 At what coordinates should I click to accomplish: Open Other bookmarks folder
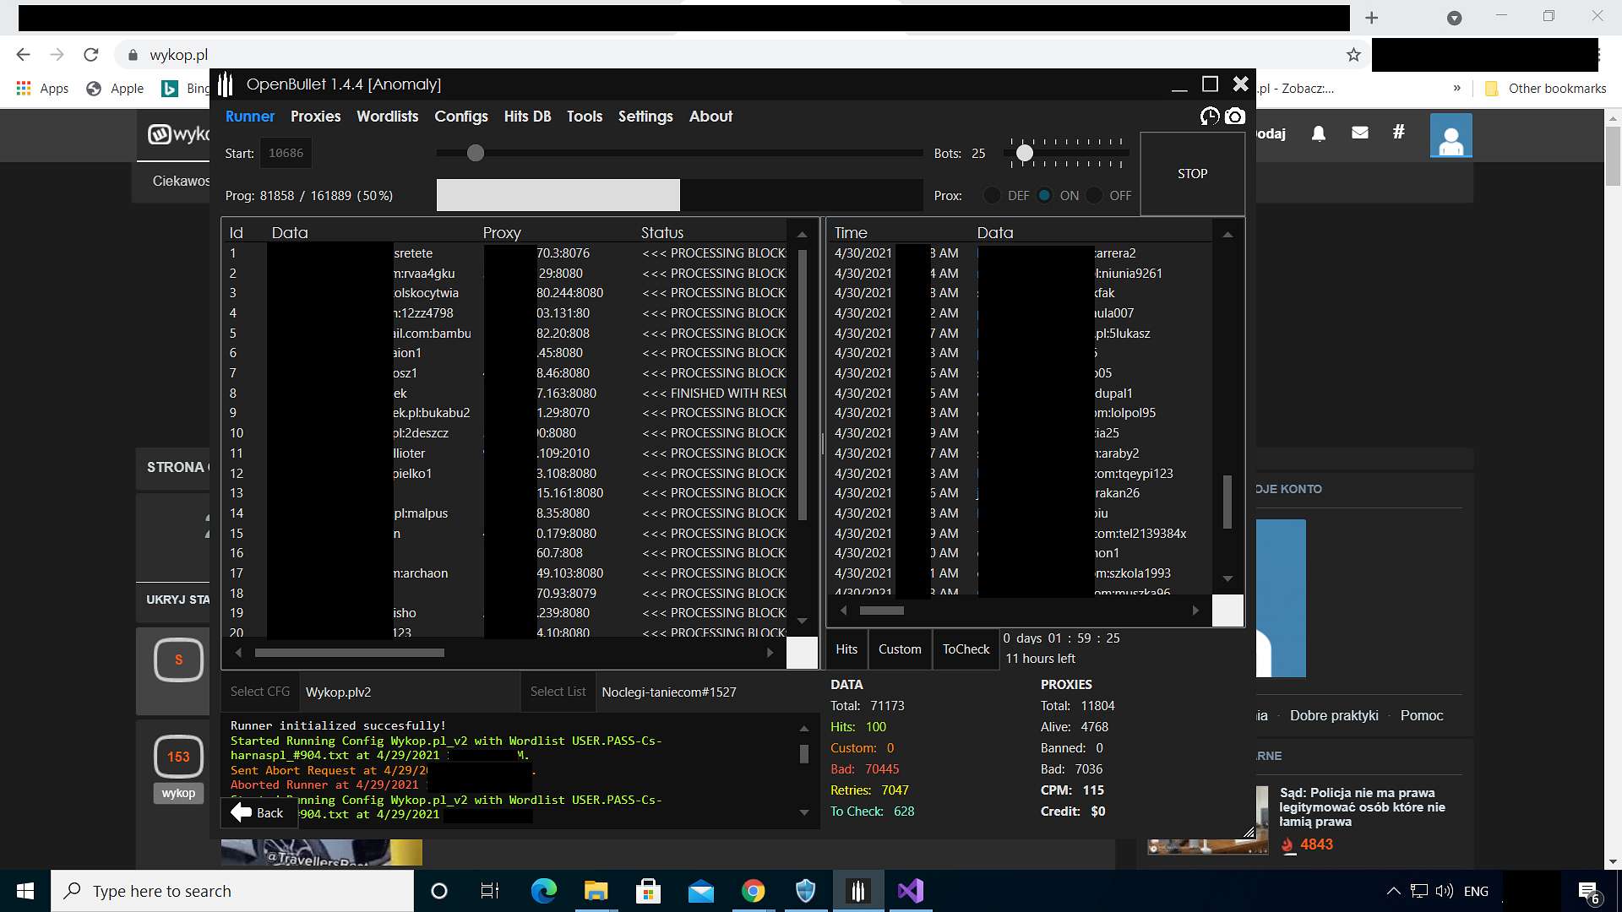(x=1546, y=88)
